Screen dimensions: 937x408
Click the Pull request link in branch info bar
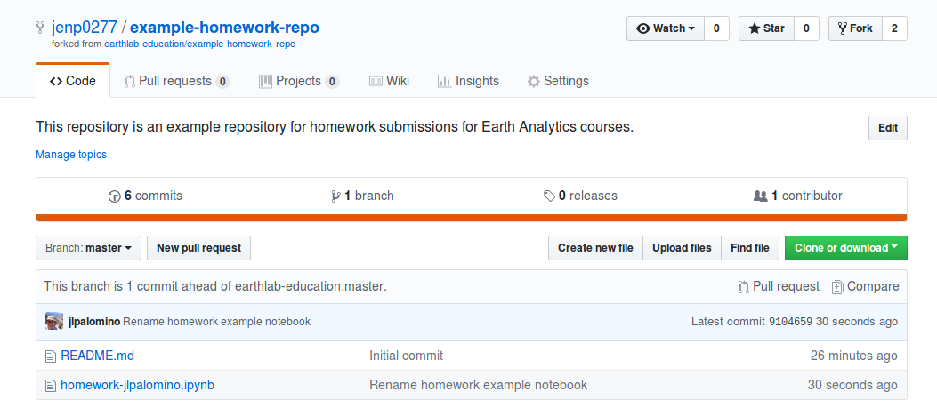[x=779, y=287]
